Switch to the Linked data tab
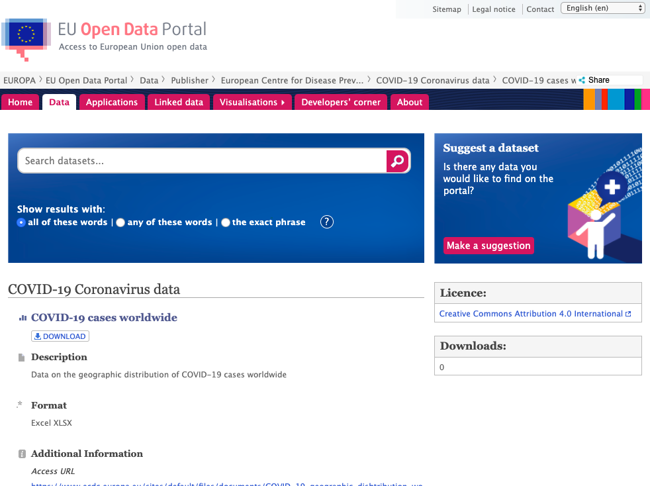 (x=179, y=102)
